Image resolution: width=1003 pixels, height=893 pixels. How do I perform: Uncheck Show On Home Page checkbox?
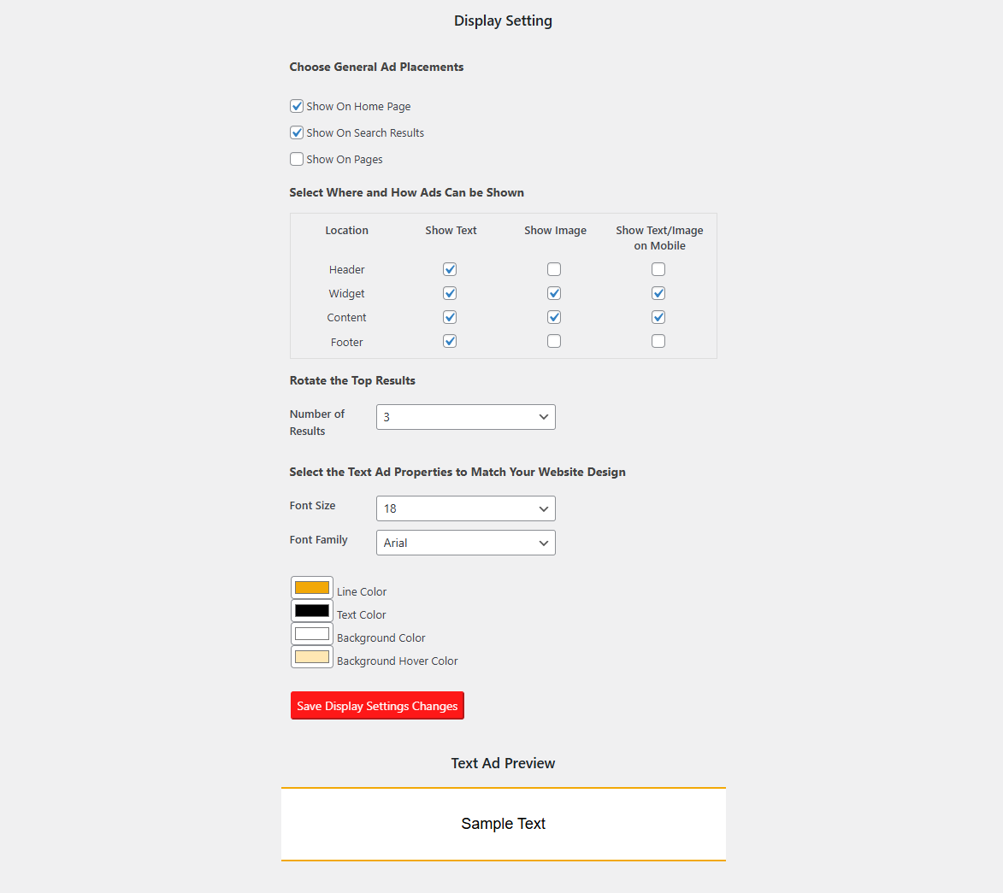coord(296,106)
